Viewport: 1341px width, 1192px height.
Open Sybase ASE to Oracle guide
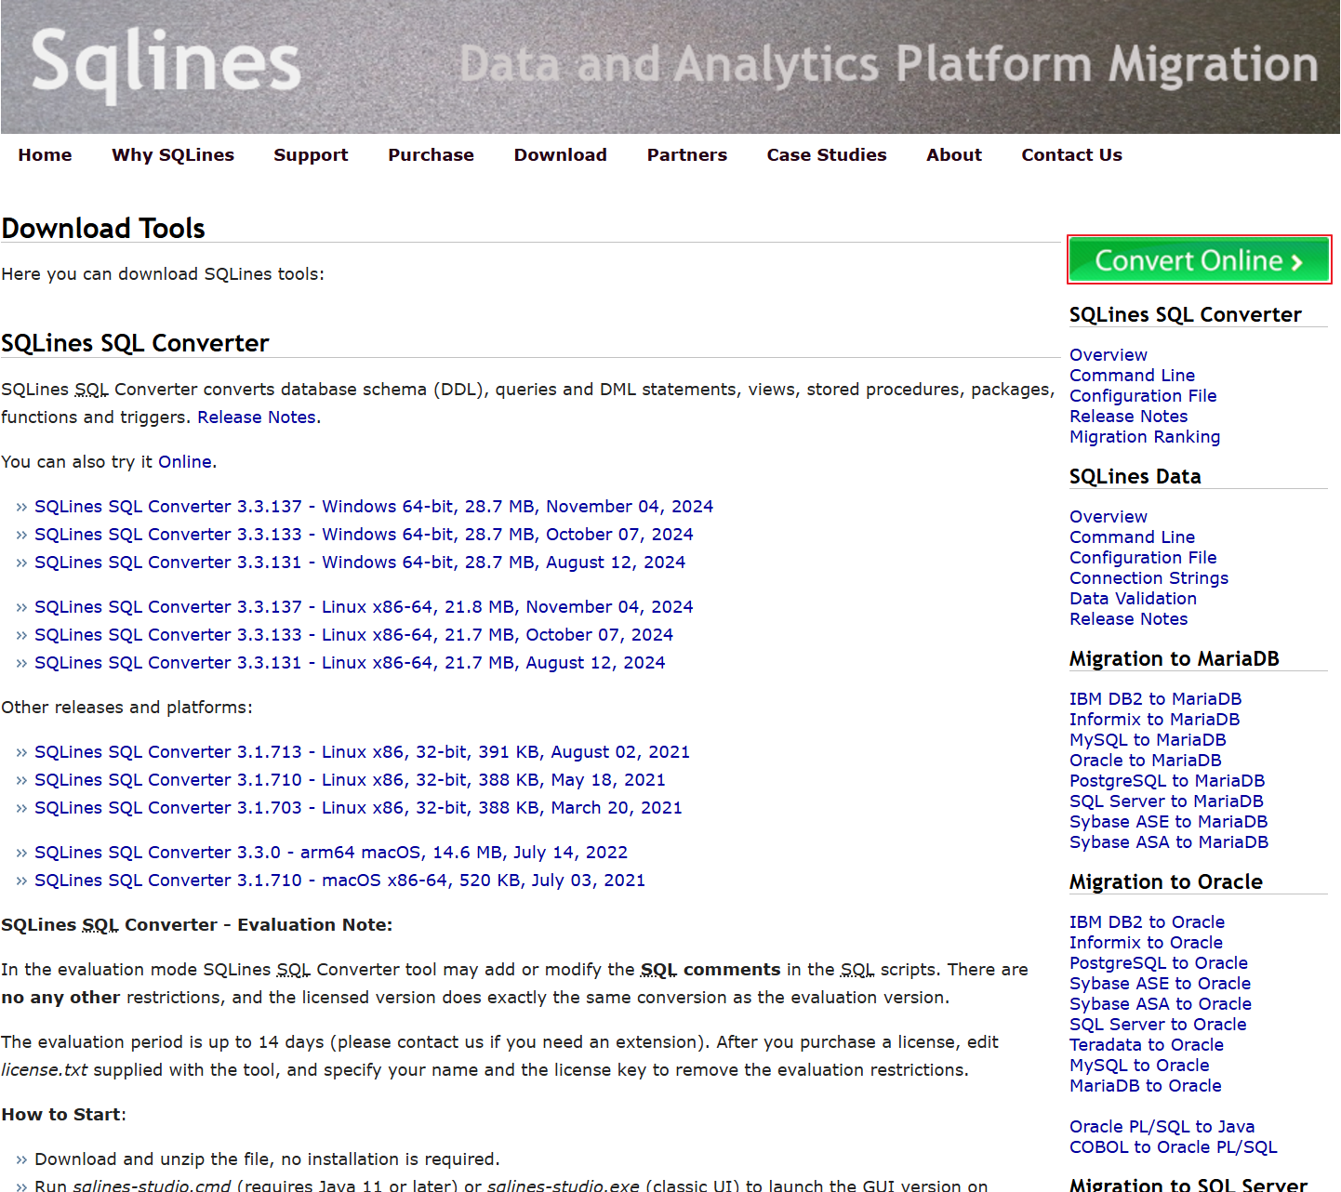[1160, 984]
